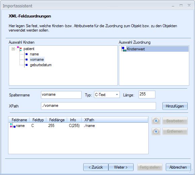The image size is (195, 175).
Task: Sort by the Feldname column header
Action: point(19,120)
